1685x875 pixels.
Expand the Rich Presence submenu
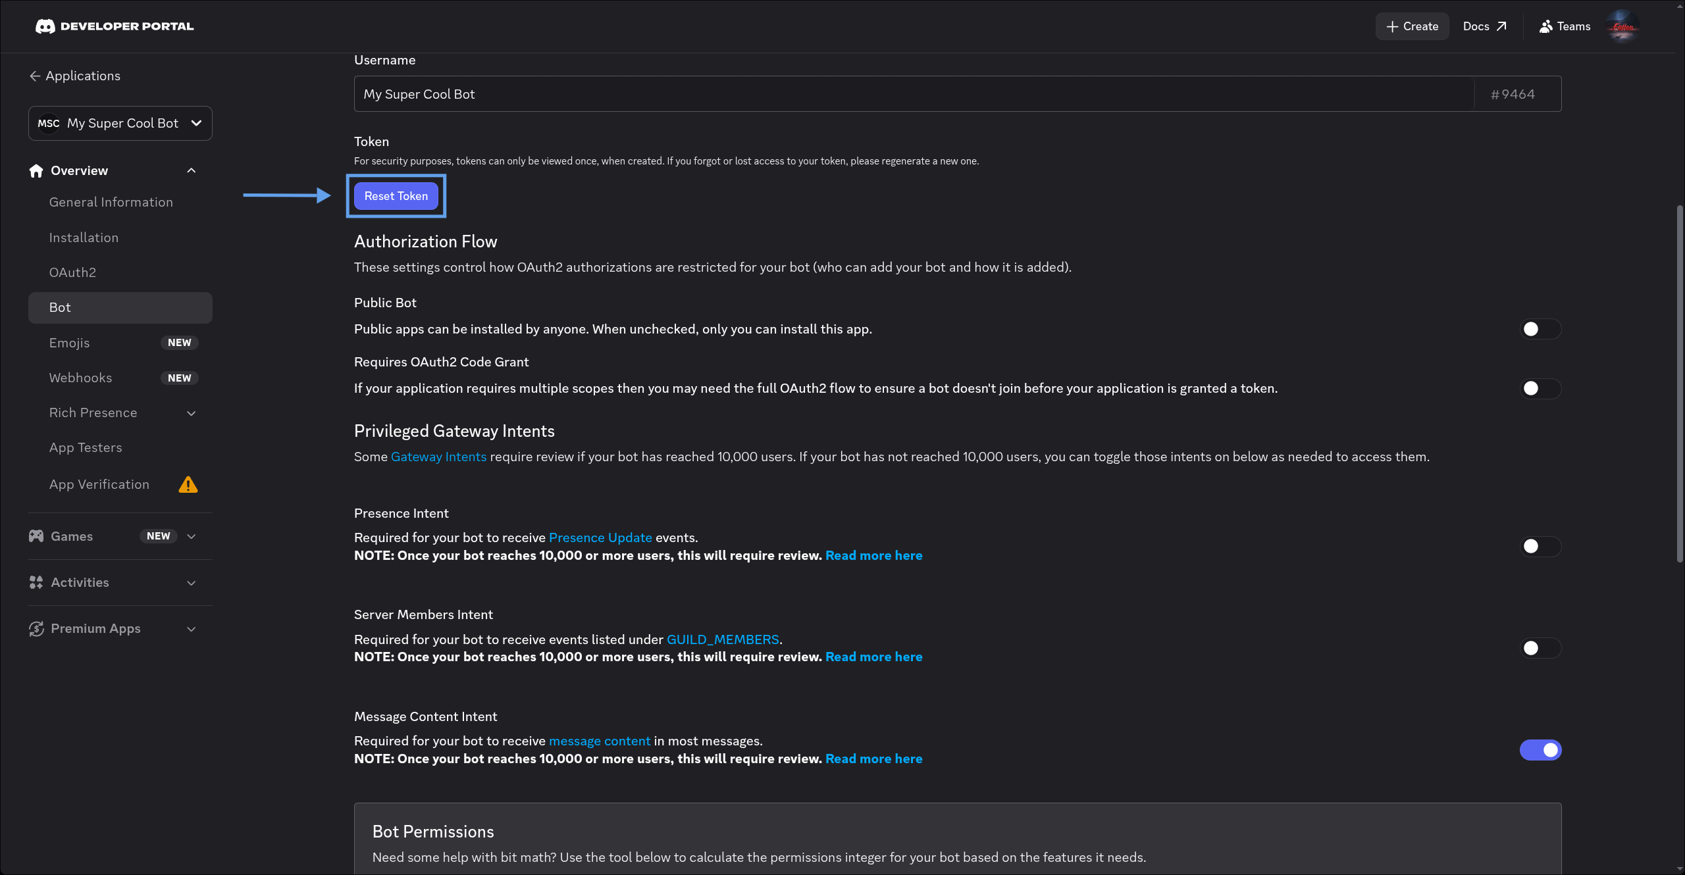[x=192, y=413]
